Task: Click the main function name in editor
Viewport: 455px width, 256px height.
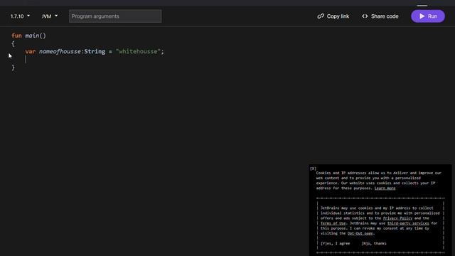Action: tap(32, 36)
